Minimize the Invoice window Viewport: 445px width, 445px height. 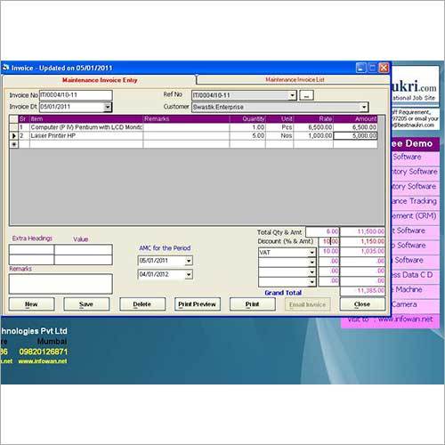click(x=360, y=68)
